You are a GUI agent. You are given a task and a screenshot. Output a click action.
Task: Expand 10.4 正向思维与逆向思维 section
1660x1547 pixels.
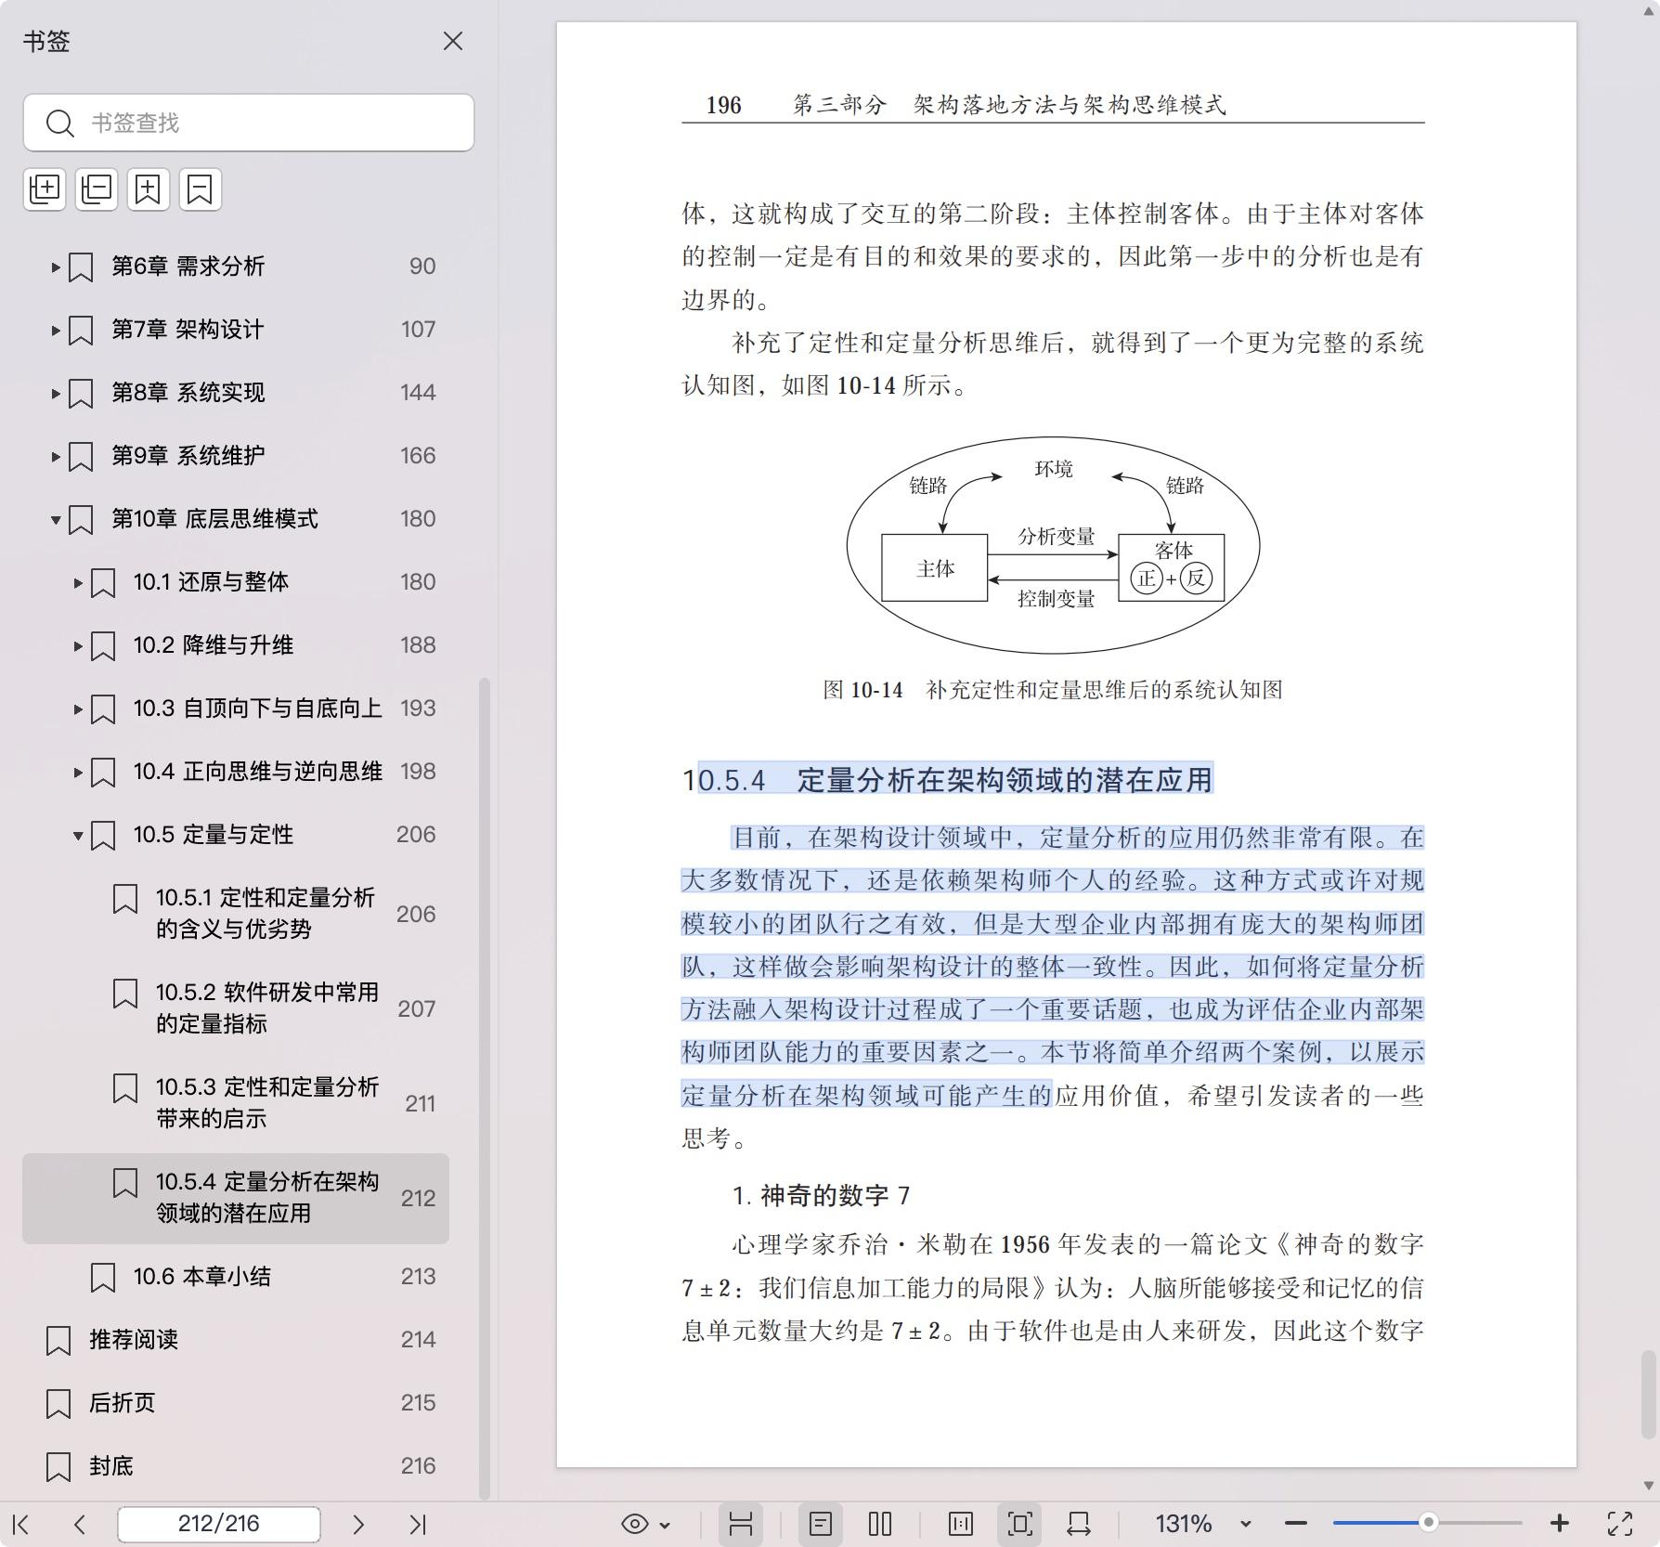coord(78,773)
